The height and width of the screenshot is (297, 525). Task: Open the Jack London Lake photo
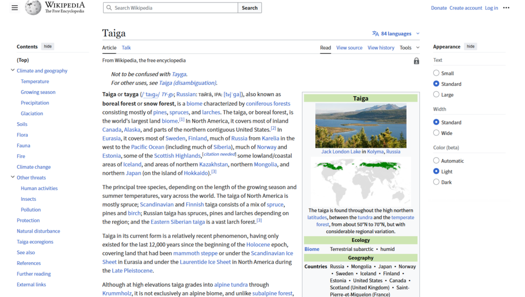(360, 126)
